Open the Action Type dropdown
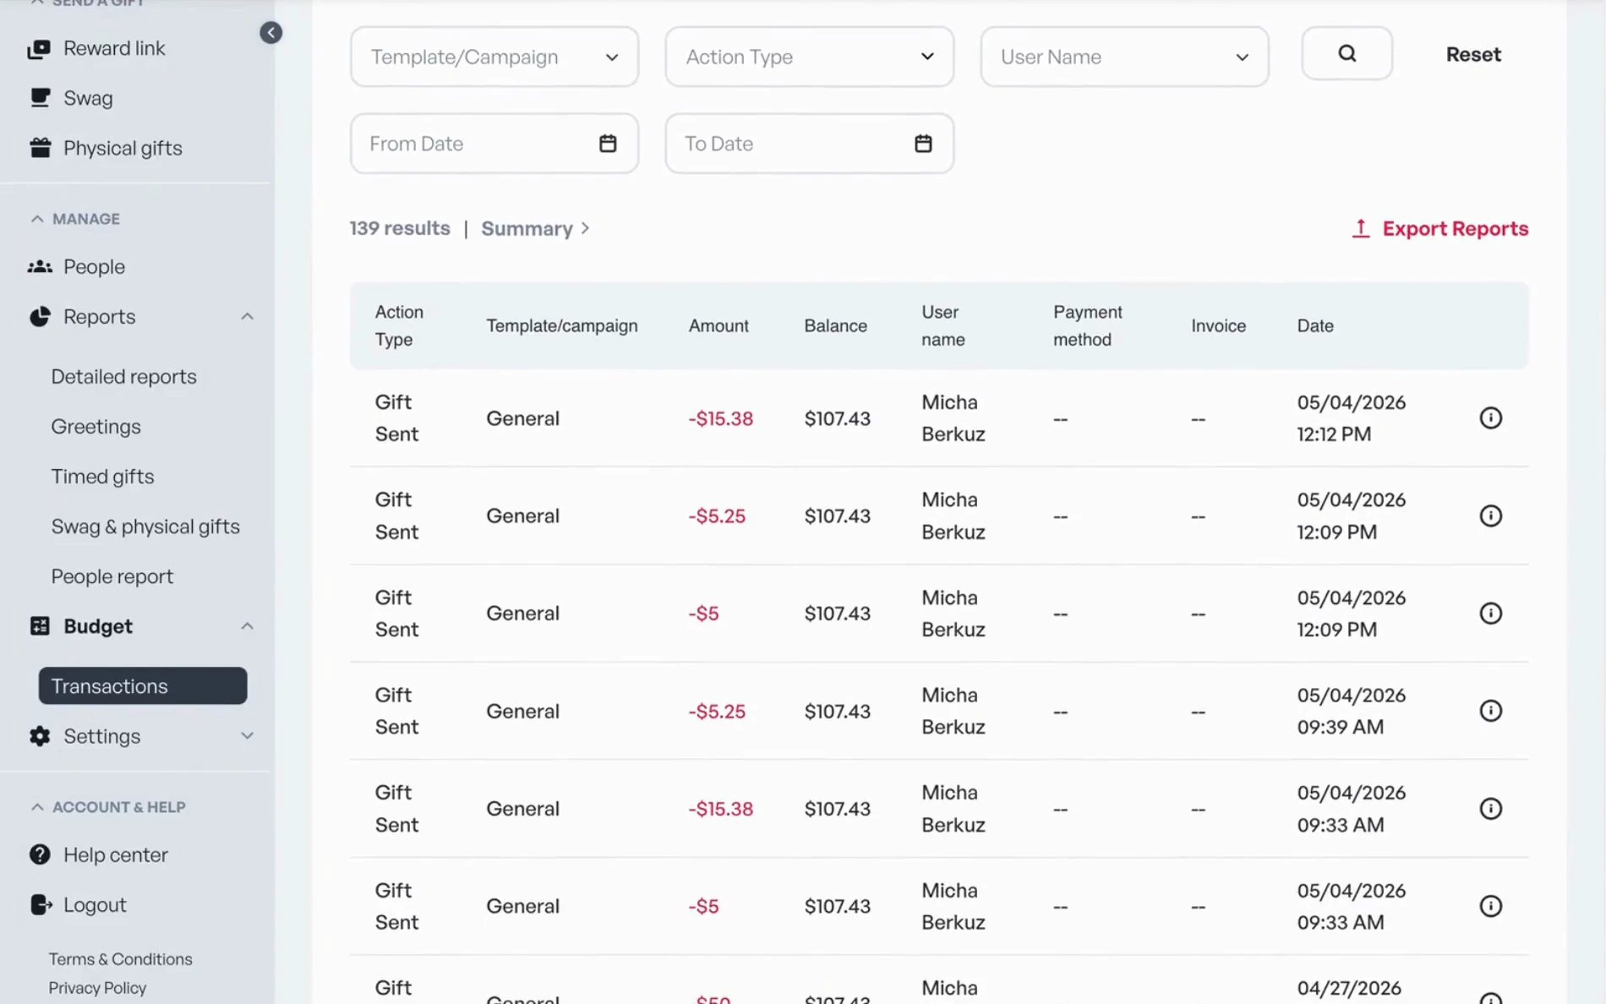The width and height of the screenshot is (1606, 1004). click(x=809, y=57)
